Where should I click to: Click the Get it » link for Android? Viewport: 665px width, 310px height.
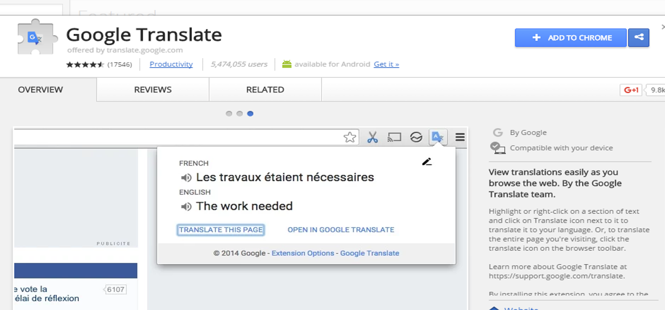(386, 64)
